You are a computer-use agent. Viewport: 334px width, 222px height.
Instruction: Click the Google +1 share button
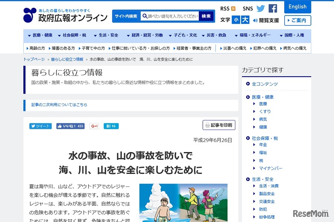click(x=94, y=126)
